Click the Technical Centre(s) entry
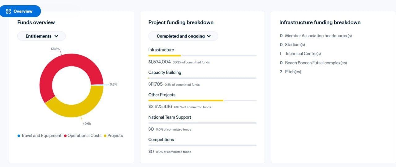The image size is (396, 167). (x=300, y=54)
